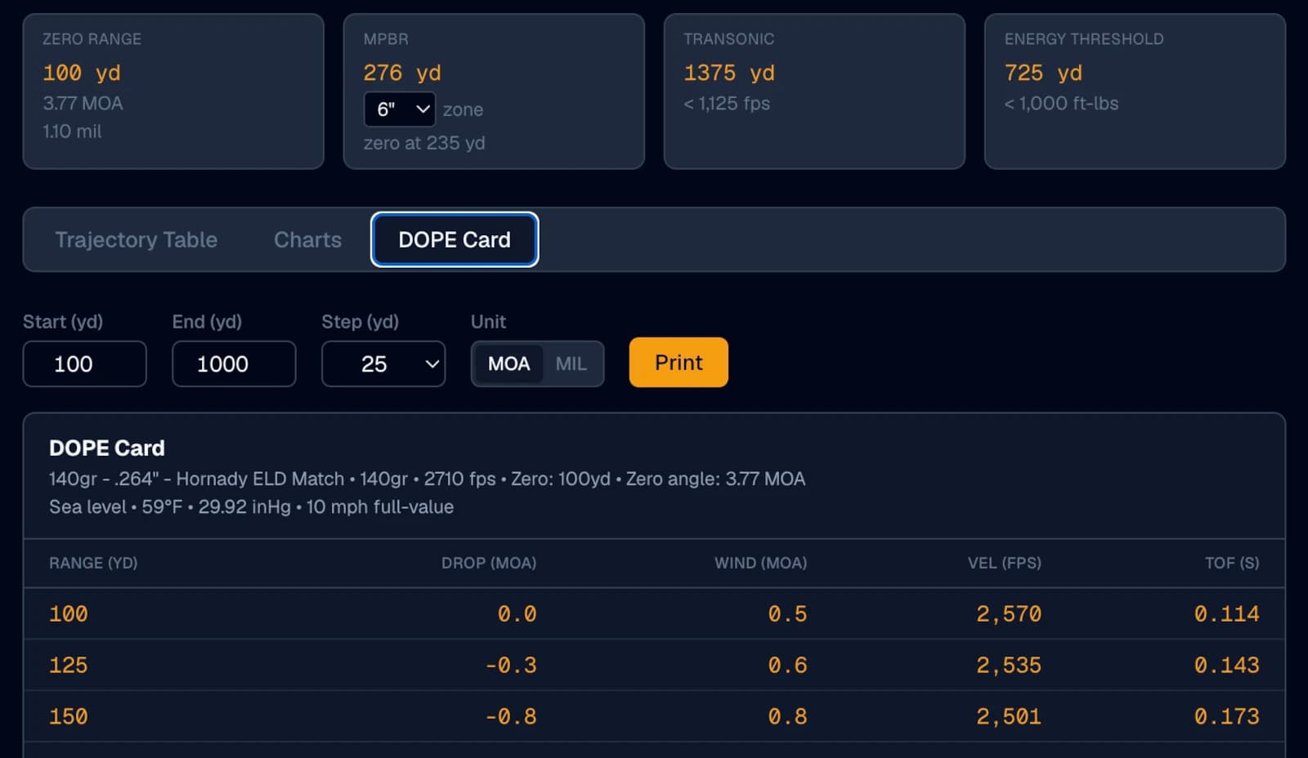Screen dimensions: 1308x758
Task: Select MOA as the unit
Action: click(x=508, y=363)
